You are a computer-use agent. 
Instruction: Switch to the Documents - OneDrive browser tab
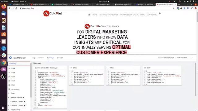pos(19,4)
